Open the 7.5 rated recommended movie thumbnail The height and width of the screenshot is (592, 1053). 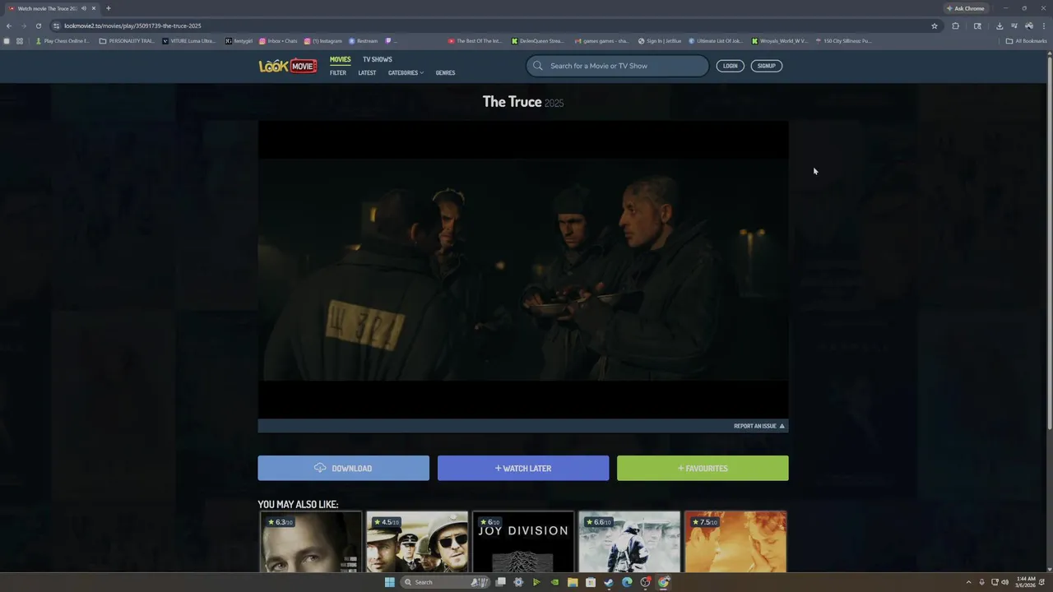pyautogui.click(x=735, y=542)
